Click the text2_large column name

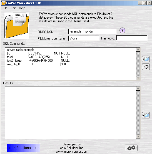pyautogui.click(x=14, y=61)
